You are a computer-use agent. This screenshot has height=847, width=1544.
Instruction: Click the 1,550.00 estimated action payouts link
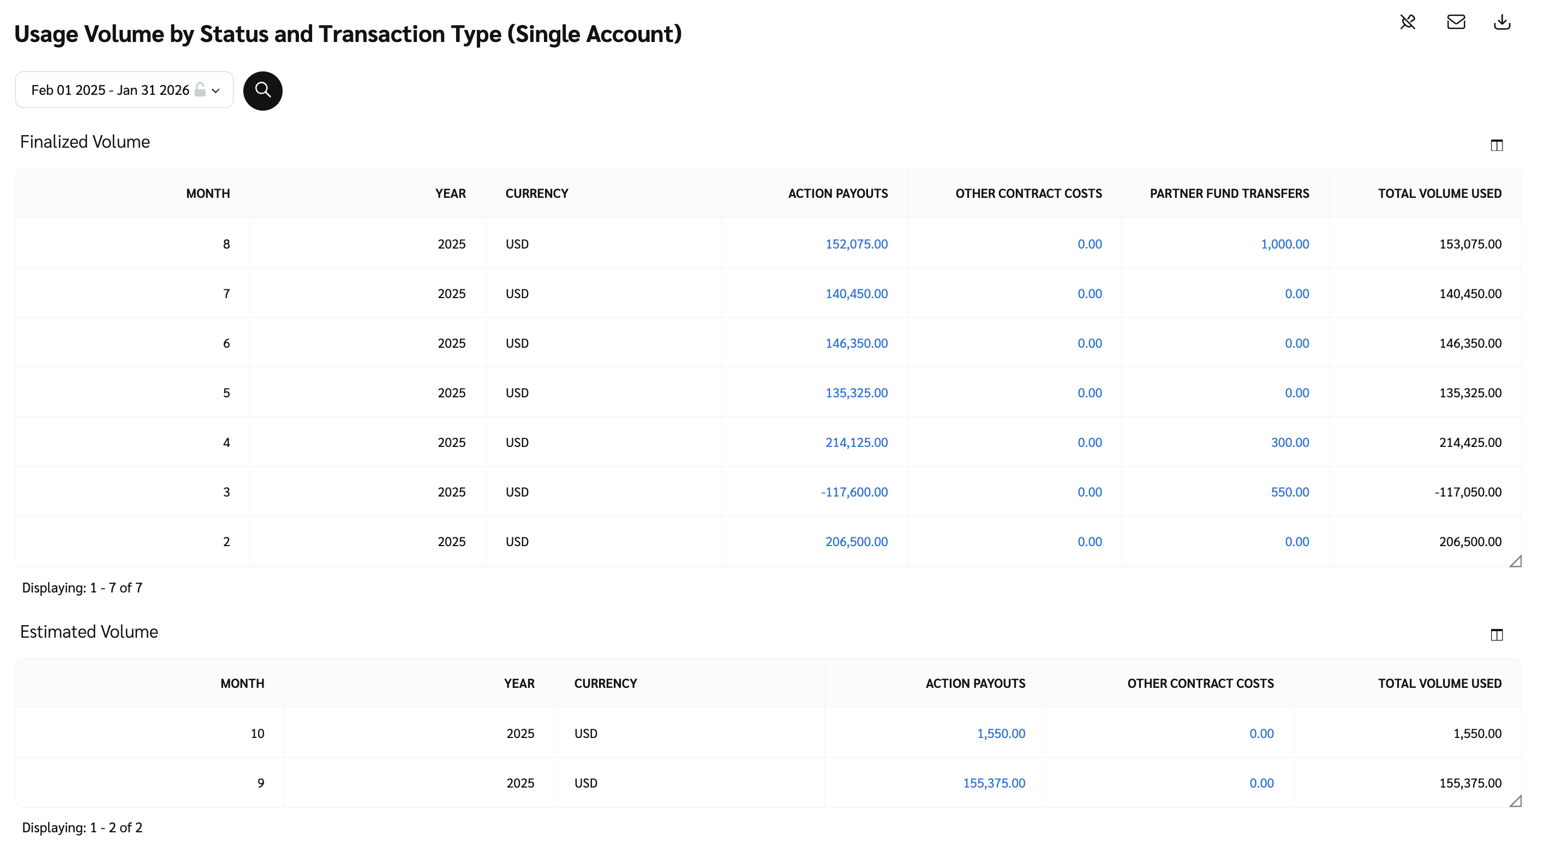pos(1001,733)
